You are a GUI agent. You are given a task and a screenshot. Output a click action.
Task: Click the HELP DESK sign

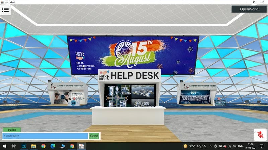point(130,76)
